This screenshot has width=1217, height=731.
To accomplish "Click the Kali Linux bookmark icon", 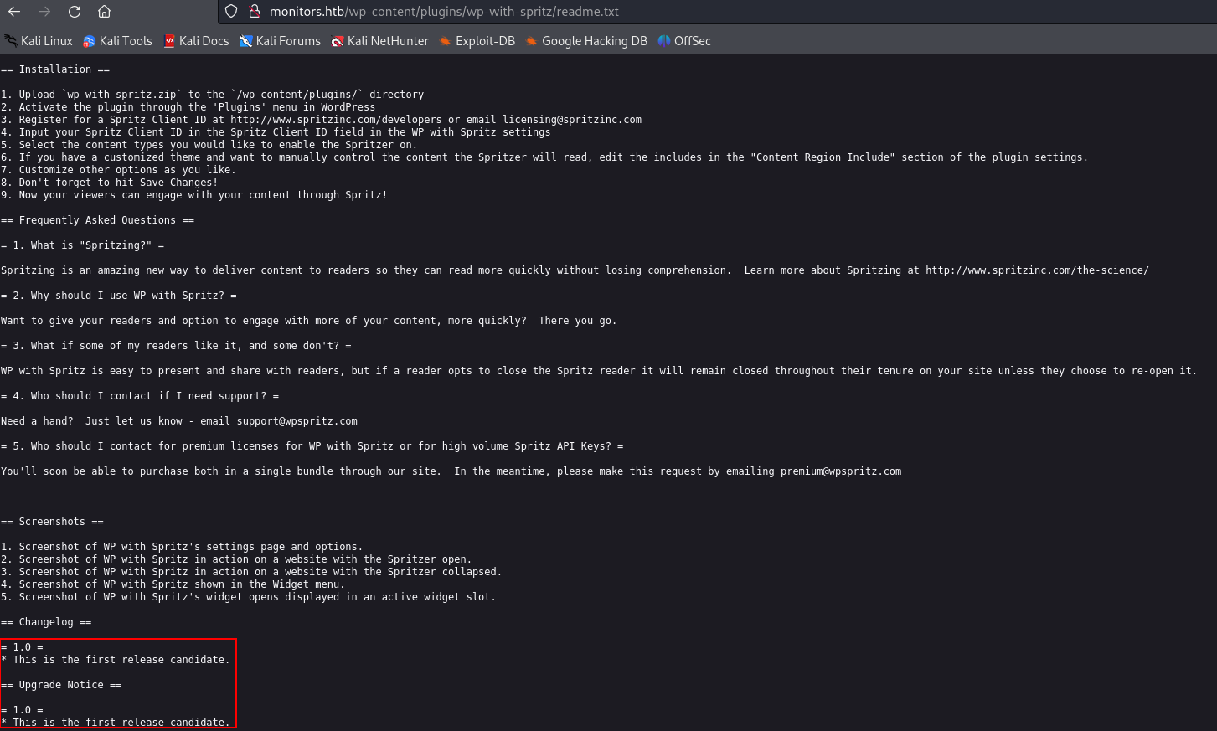I will tap(11, 41).
